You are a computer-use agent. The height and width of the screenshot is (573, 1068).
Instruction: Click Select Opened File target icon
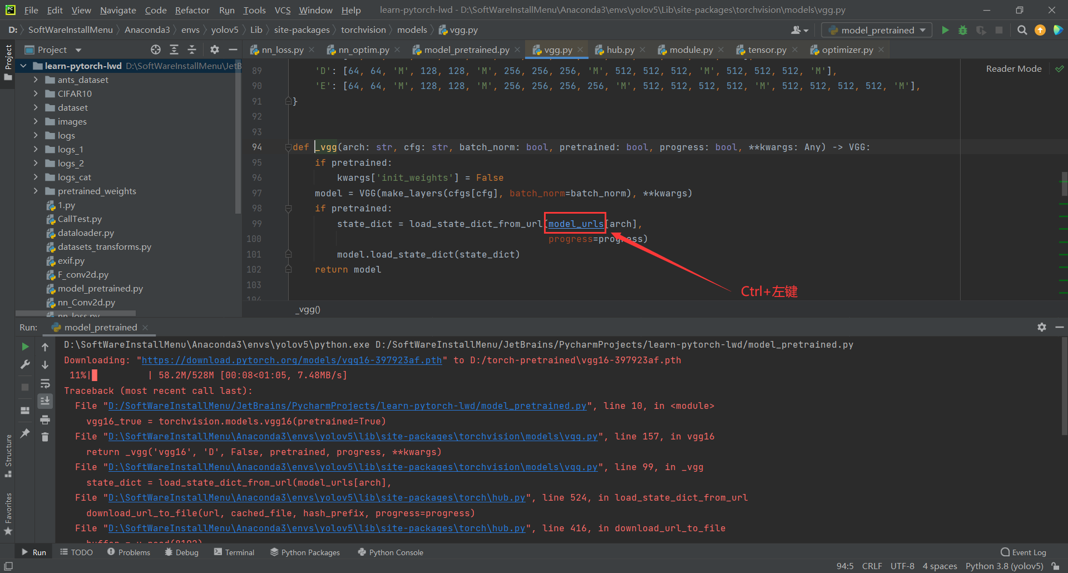(156, 50)
